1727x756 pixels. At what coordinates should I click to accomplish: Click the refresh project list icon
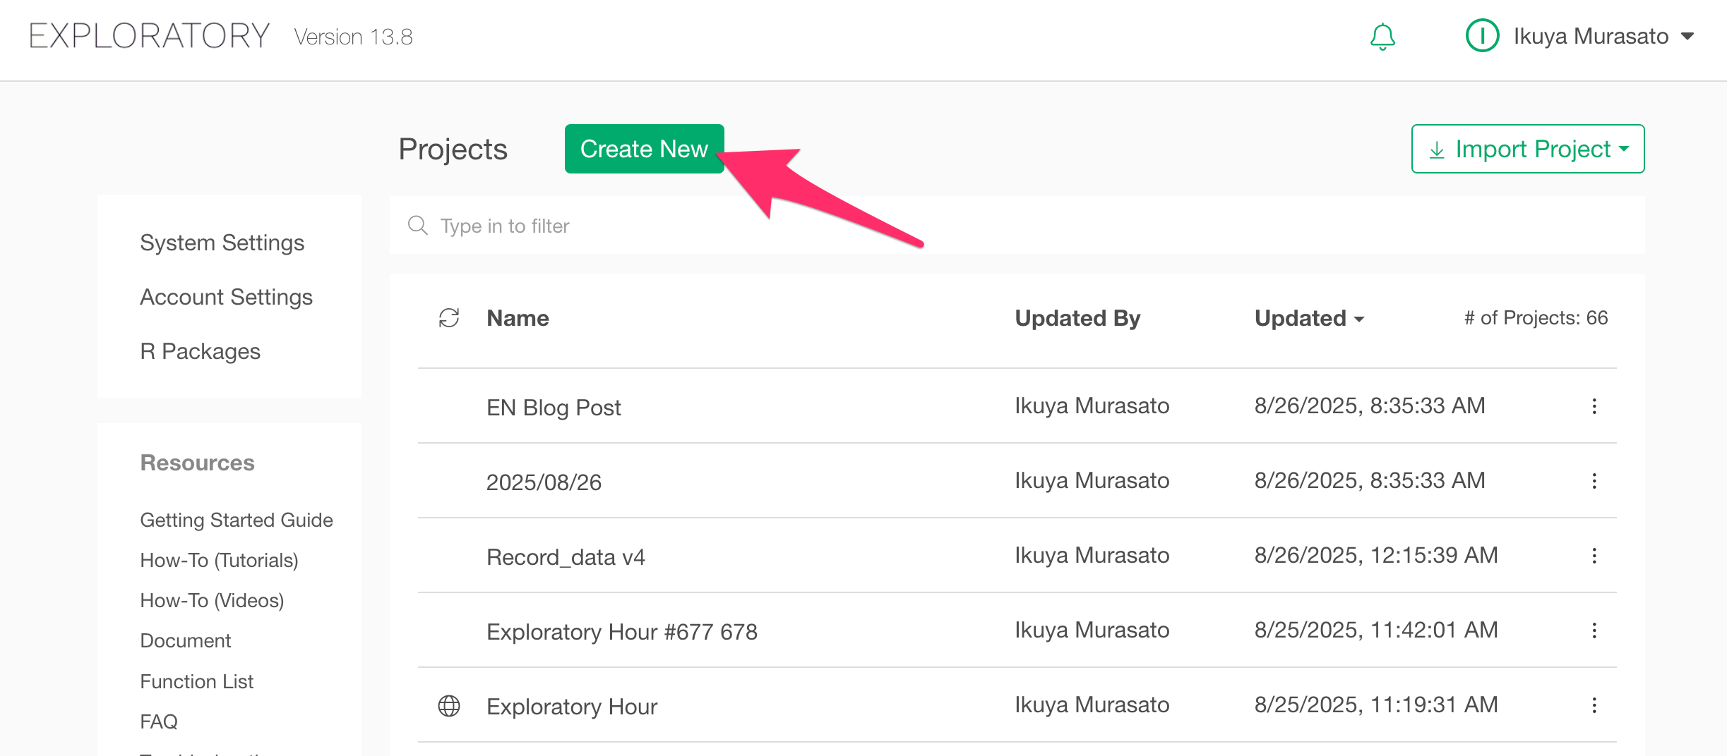tap(449, 318)
